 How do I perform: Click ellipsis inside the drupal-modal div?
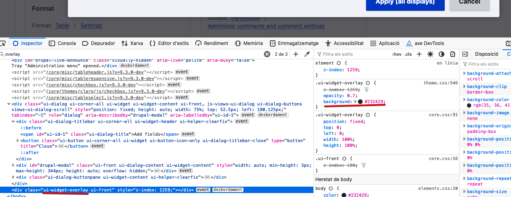(157, 171)
